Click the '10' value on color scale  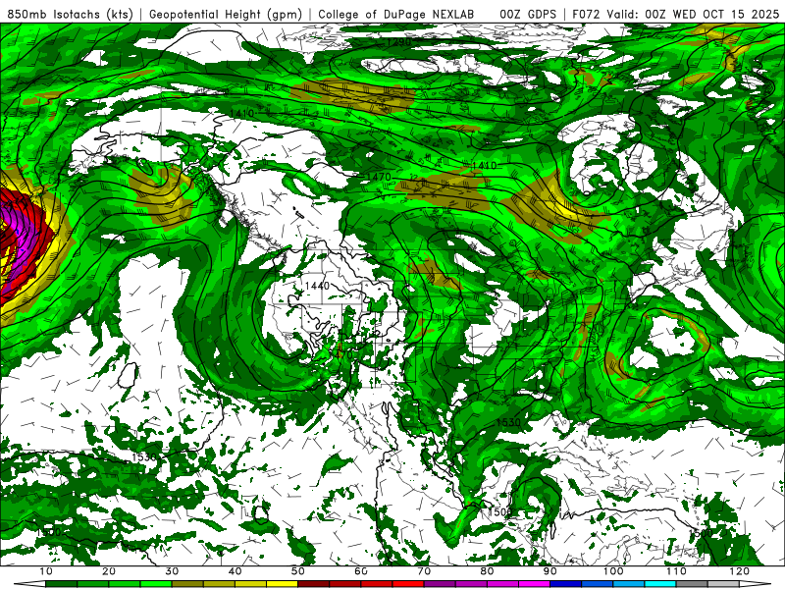[x=45, y=571]
